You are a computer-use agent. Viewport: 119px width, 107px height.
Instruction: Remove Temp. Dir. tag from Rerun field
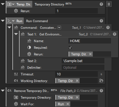point(90,54)
